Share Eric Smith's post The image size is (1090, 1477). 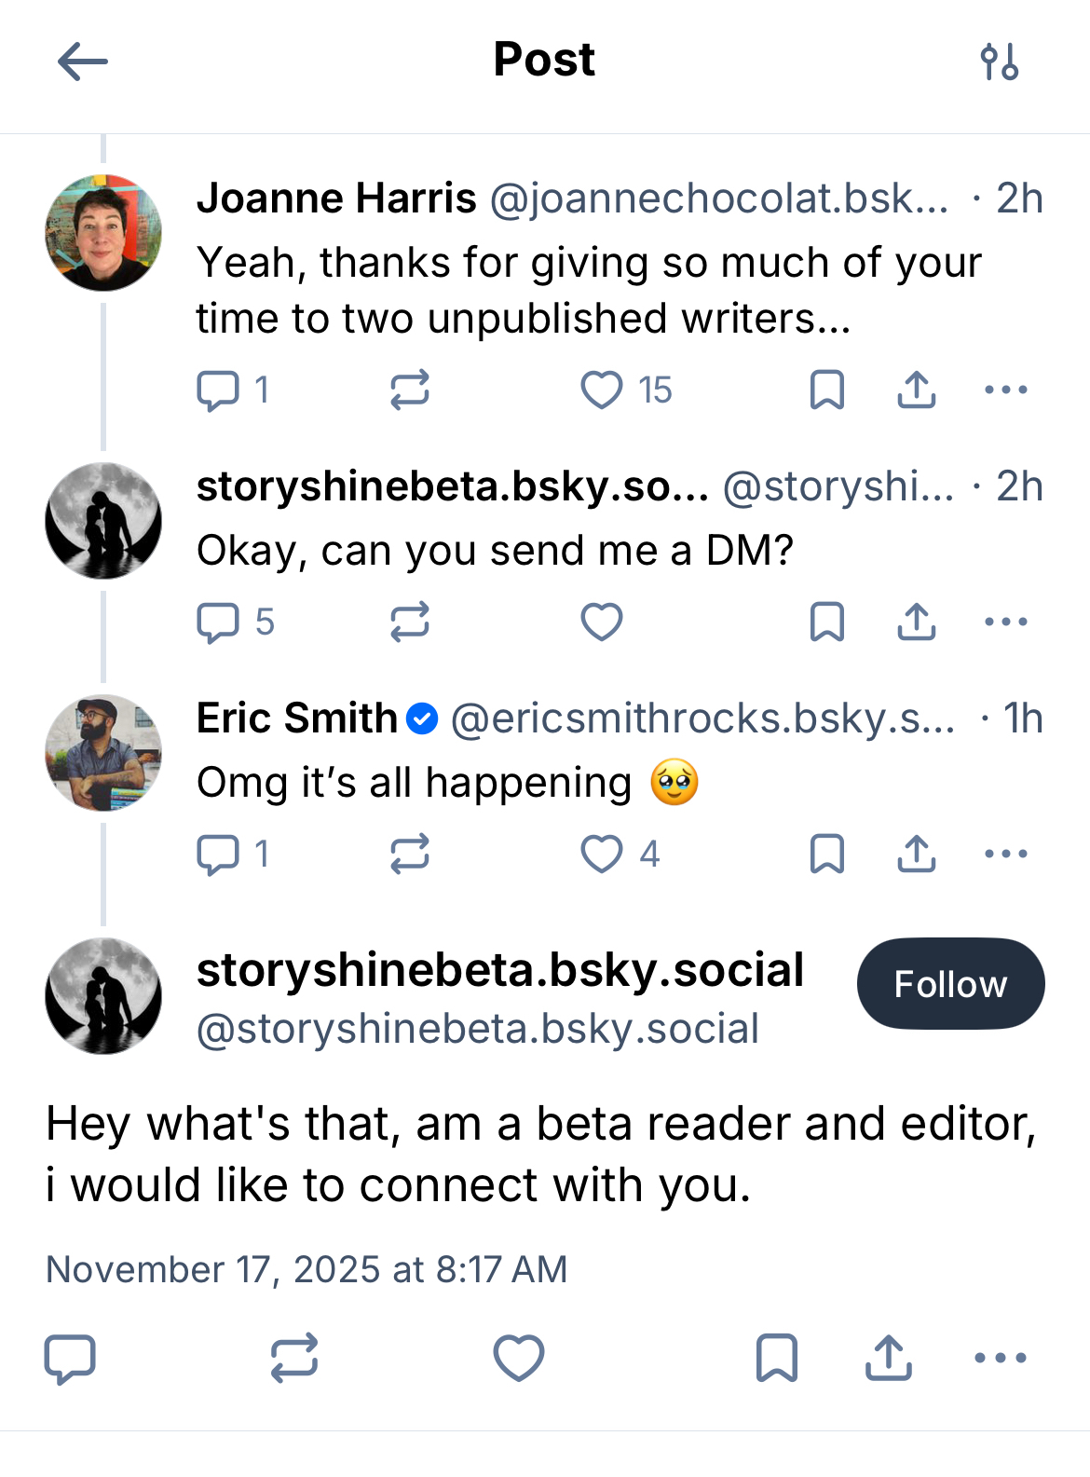coord(917,854)
